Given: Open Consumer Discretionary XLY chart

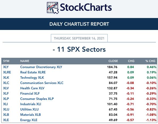Looking at the screenshot, I should pos(41,67).
